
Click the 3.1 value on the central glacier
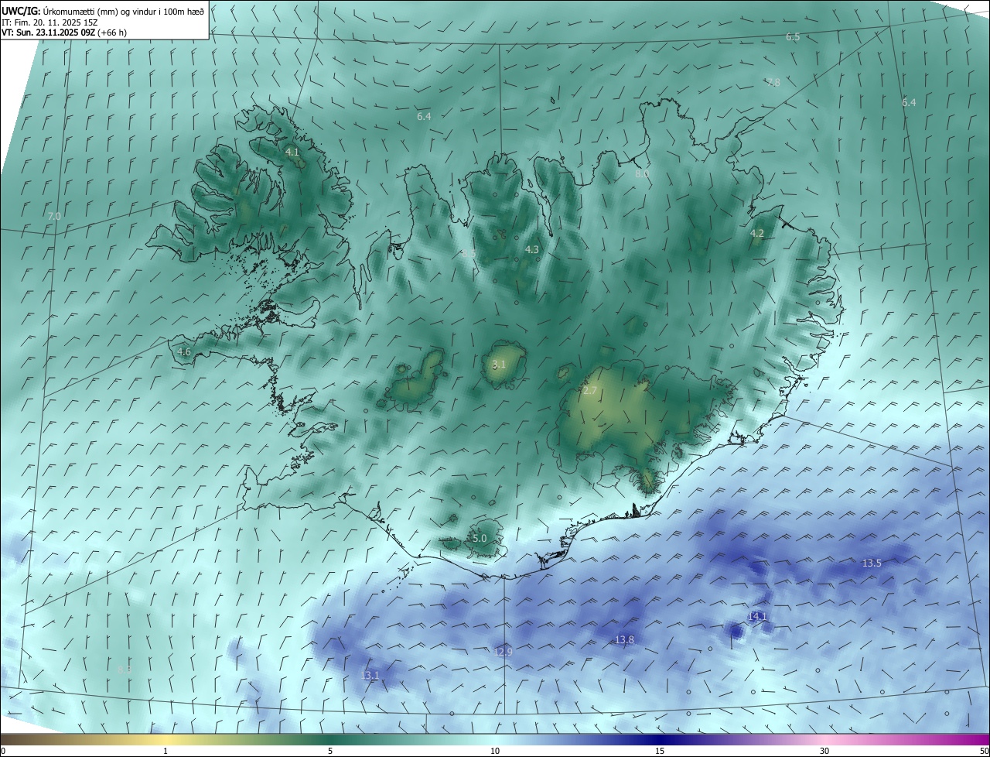point(499,364)
